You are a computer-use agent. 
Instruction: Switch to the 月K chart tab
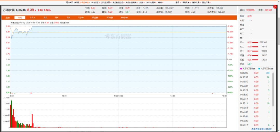(x=68, y=18)
